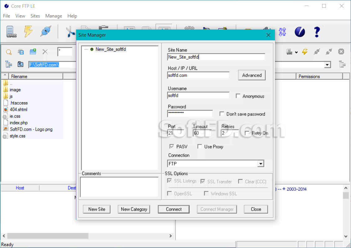
Task: Click the Comments text box
Action: [119, 187]
